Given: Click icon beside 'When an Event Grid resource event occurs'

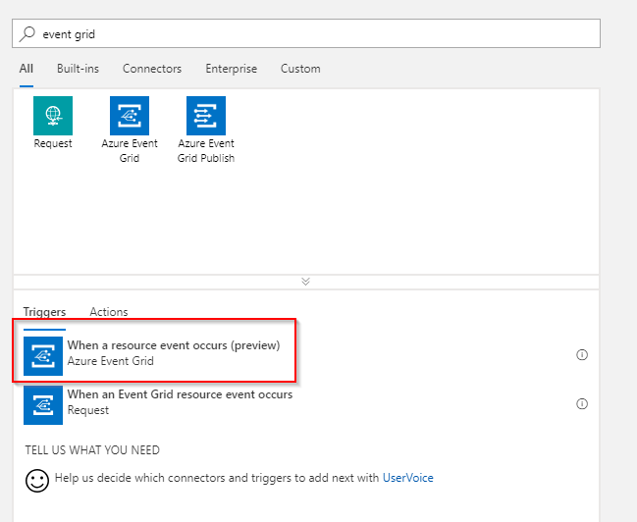Looking at the screenshot, I should click(x=43, y=405).
